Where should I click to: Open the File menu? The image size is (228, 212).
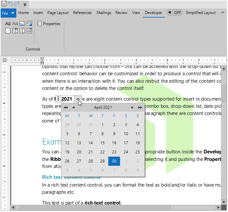coord(8,13)
